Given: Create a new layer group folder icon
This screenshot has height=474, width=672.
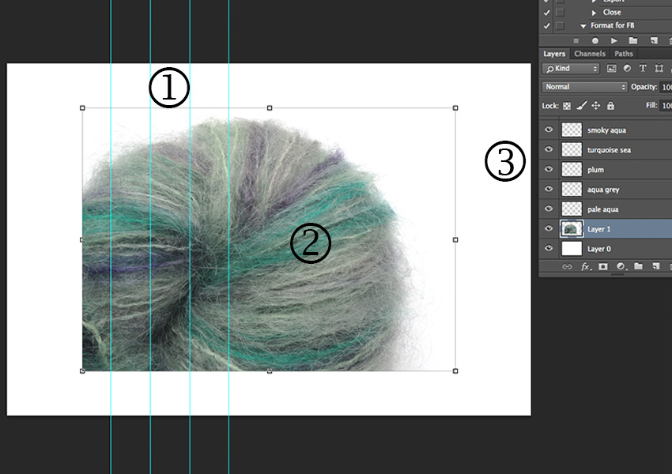Looking at the screenshot, I should pyautogui.click(x=640, y=266).
